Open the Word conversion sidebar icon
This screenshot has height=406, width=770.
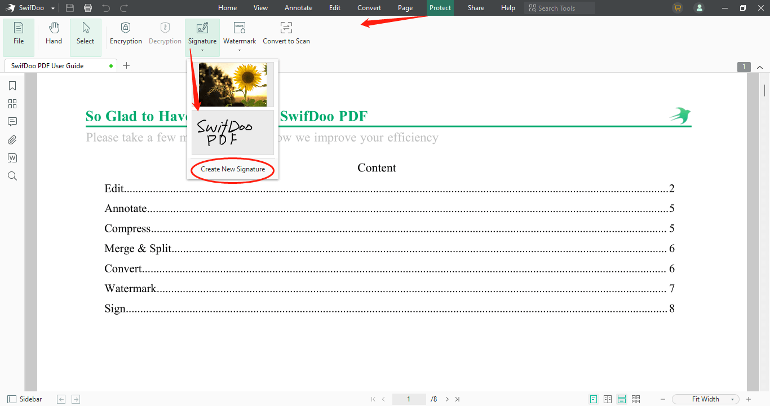click(x=12, y=158)
